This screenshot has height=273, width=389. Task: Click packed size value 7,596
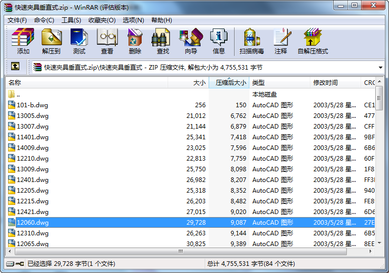[238, 147]
